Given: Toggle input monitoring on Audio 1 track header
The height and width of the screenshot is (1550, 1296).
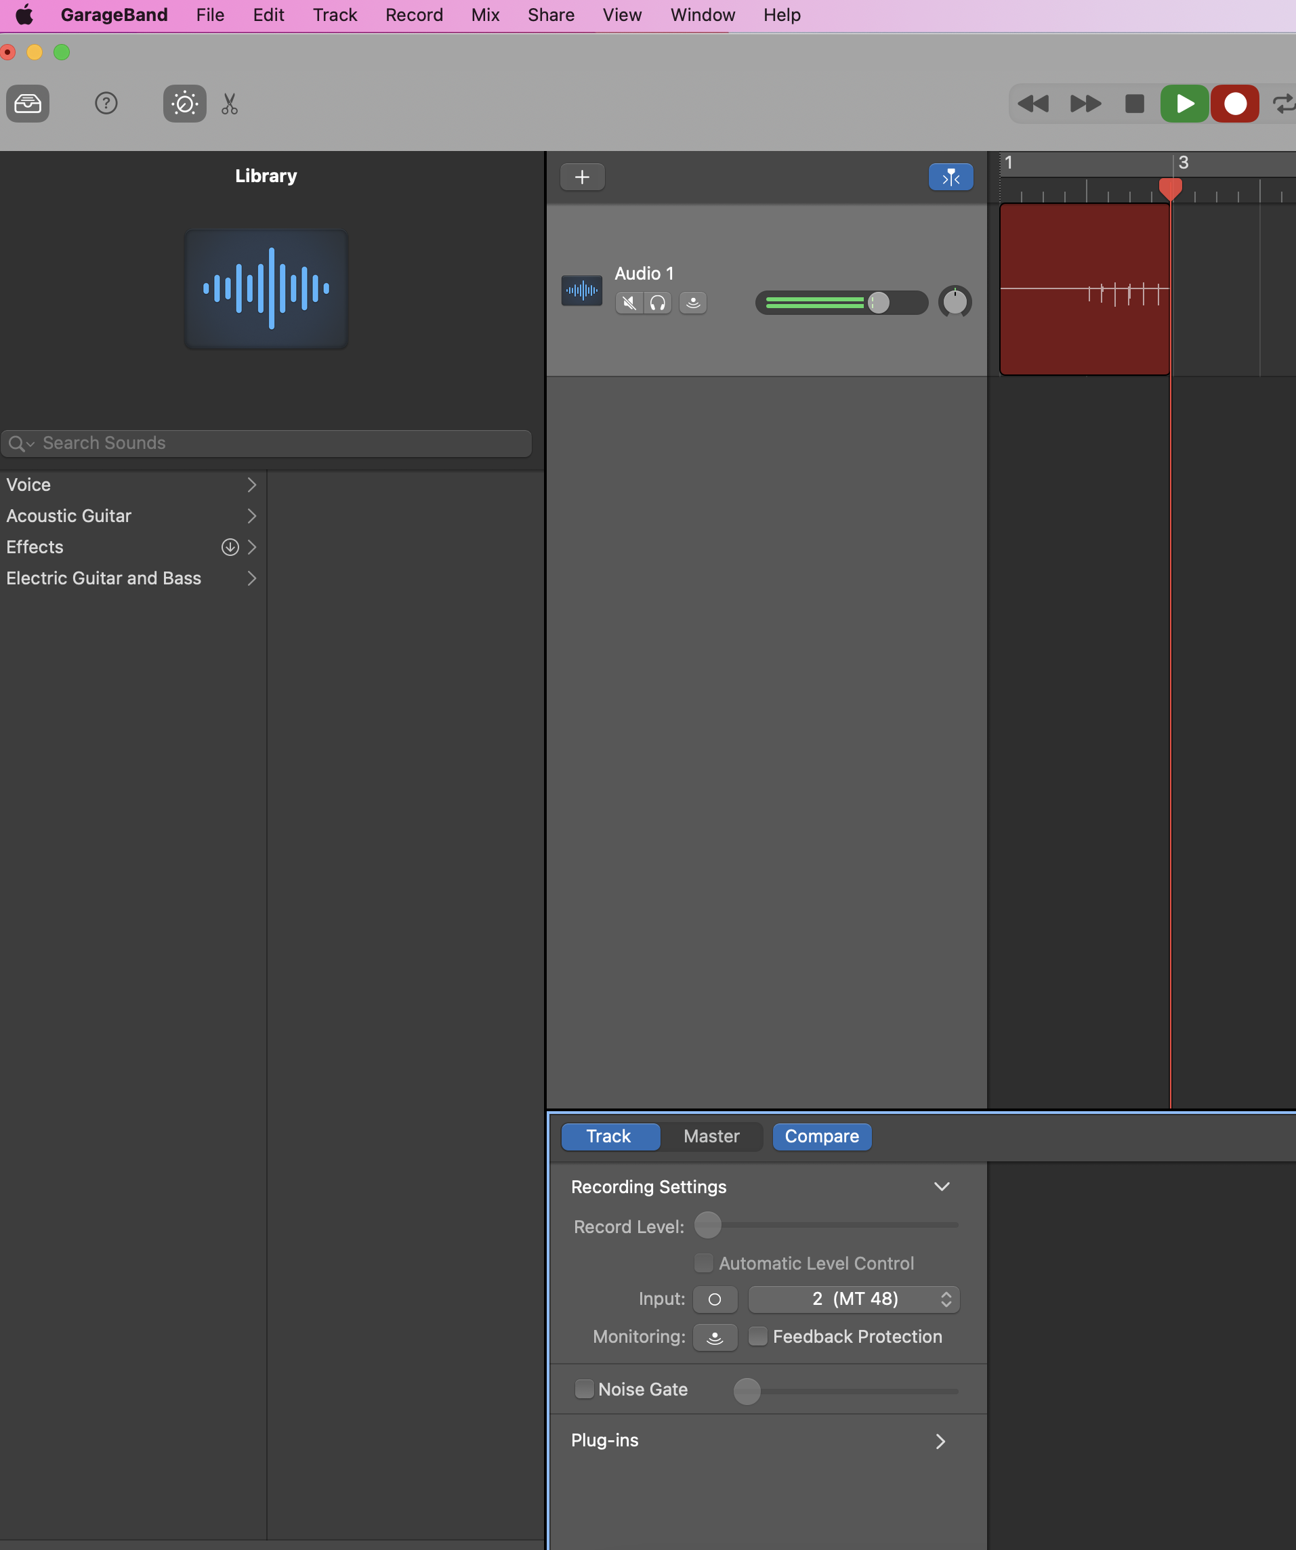Looking at the screenshot, I should (x=692, y=303).
